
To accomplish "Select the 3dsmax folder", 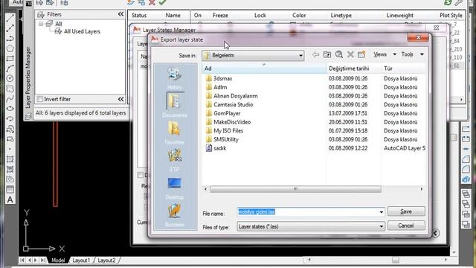I will [x=223, y=78].
